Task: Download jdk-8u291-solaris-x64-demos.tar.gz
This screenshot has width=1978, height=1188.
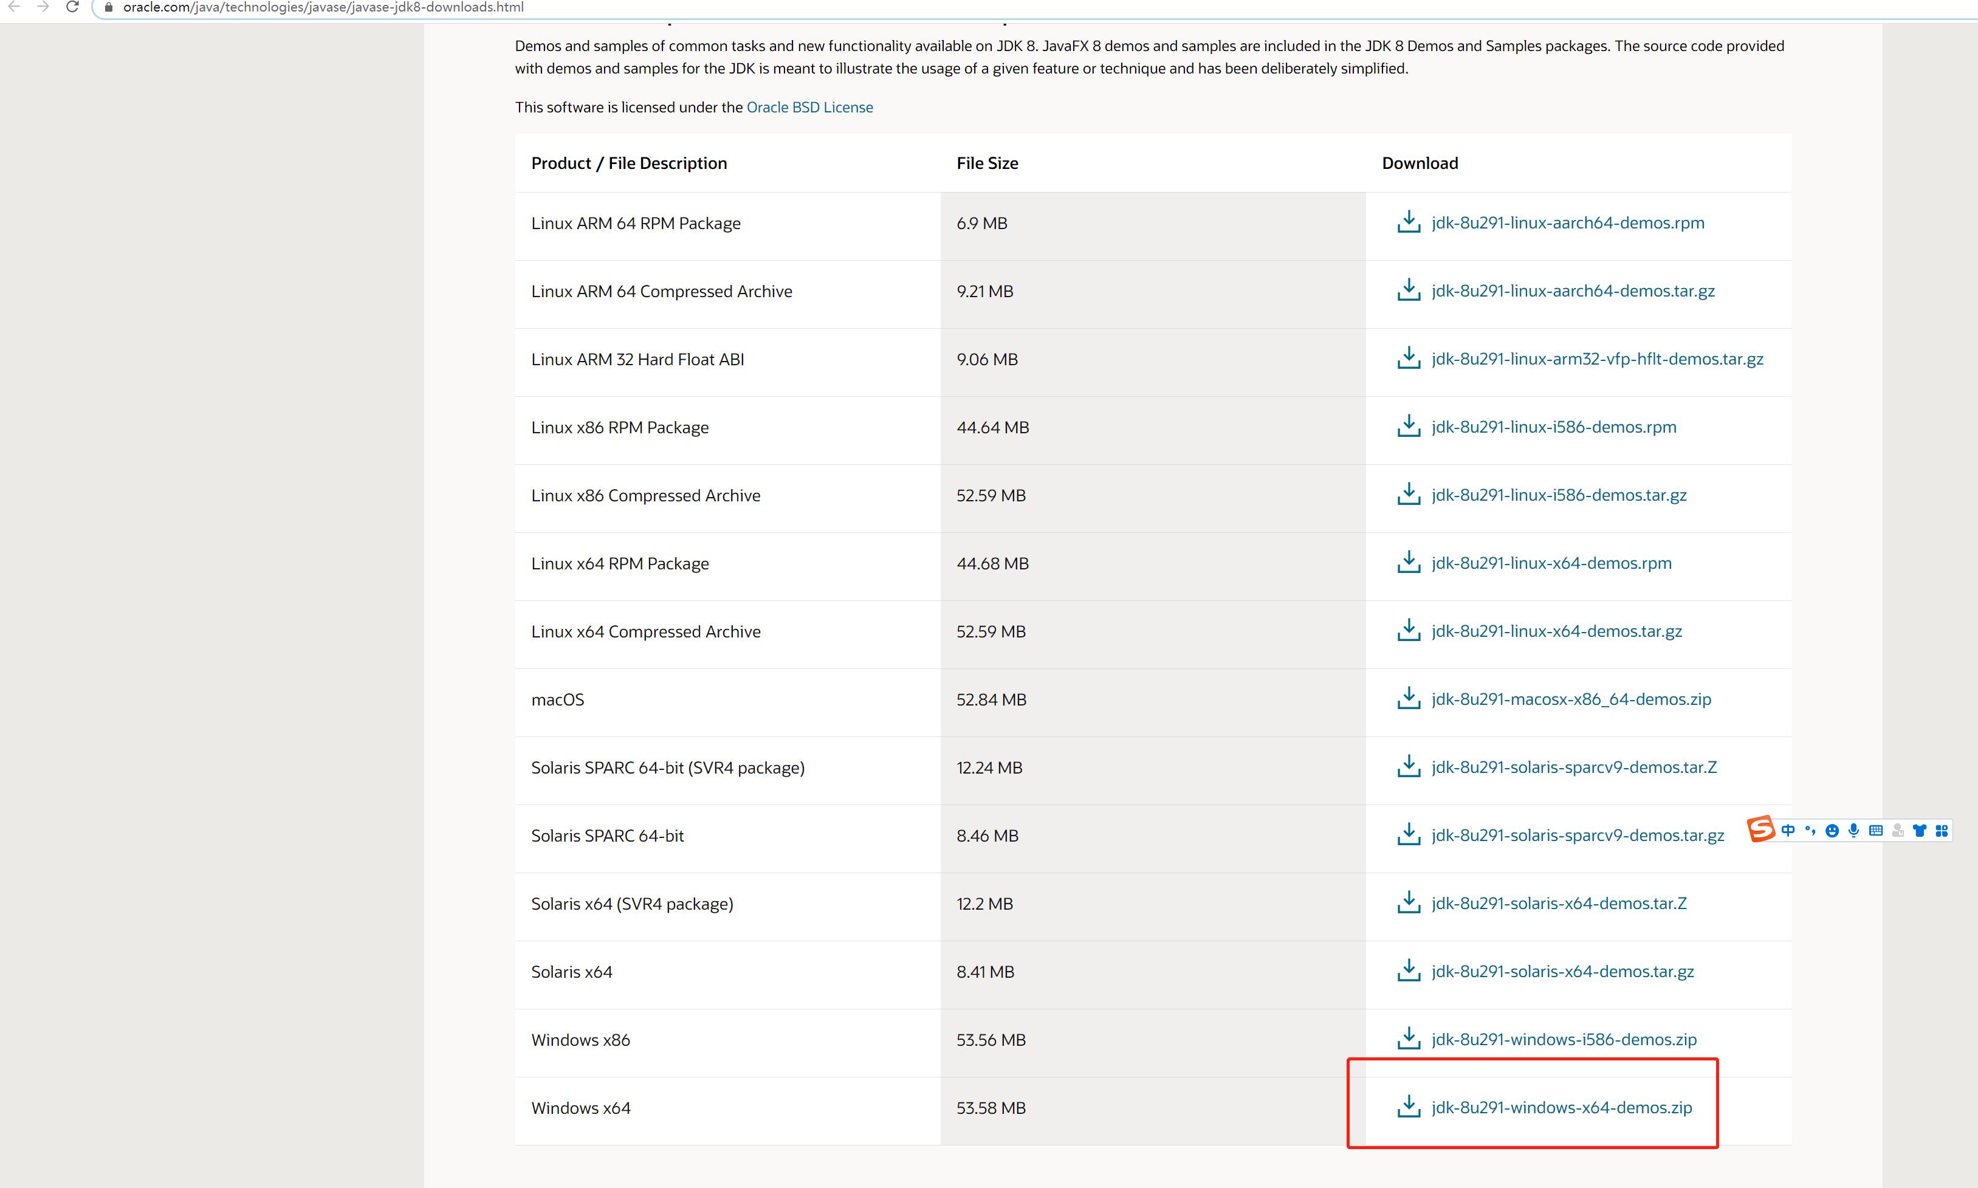Action: pos(1562,971)
